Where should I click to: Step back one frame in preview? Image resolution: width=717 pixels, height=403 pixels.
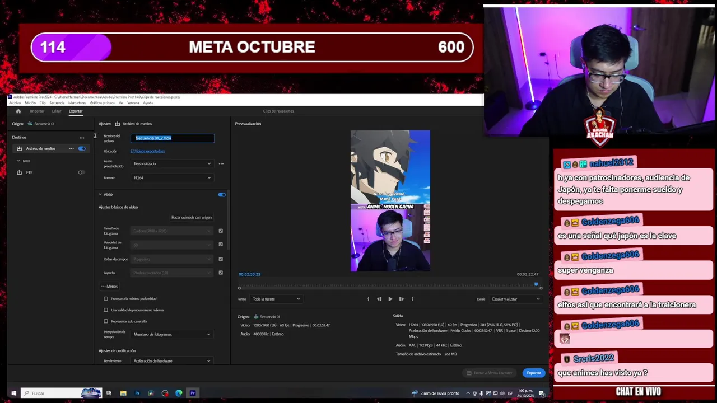(x=379, y=299)
